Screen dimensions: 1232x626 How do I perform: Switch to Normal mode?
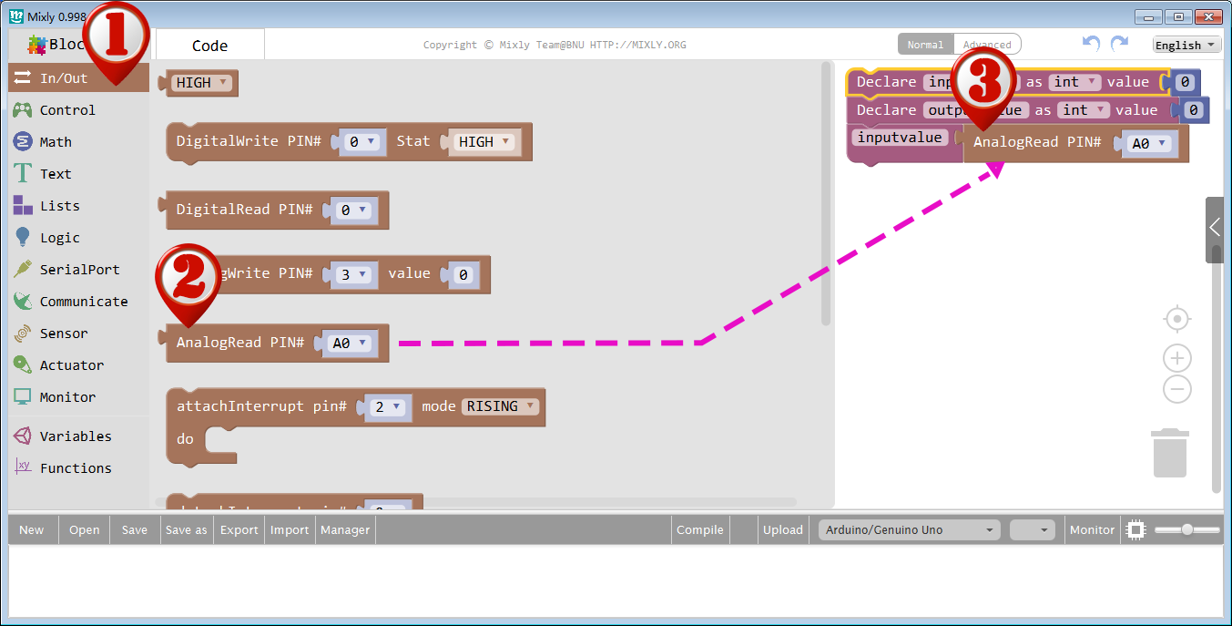point(925,45)
